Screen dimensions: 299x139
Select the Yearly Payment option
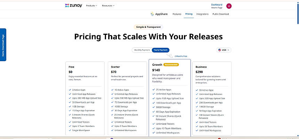161,50
